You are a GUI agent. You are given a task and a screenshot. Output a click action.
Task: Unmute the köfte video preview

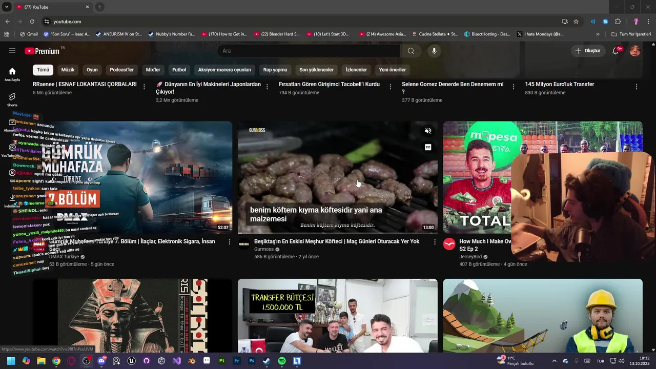coord(428,131)
